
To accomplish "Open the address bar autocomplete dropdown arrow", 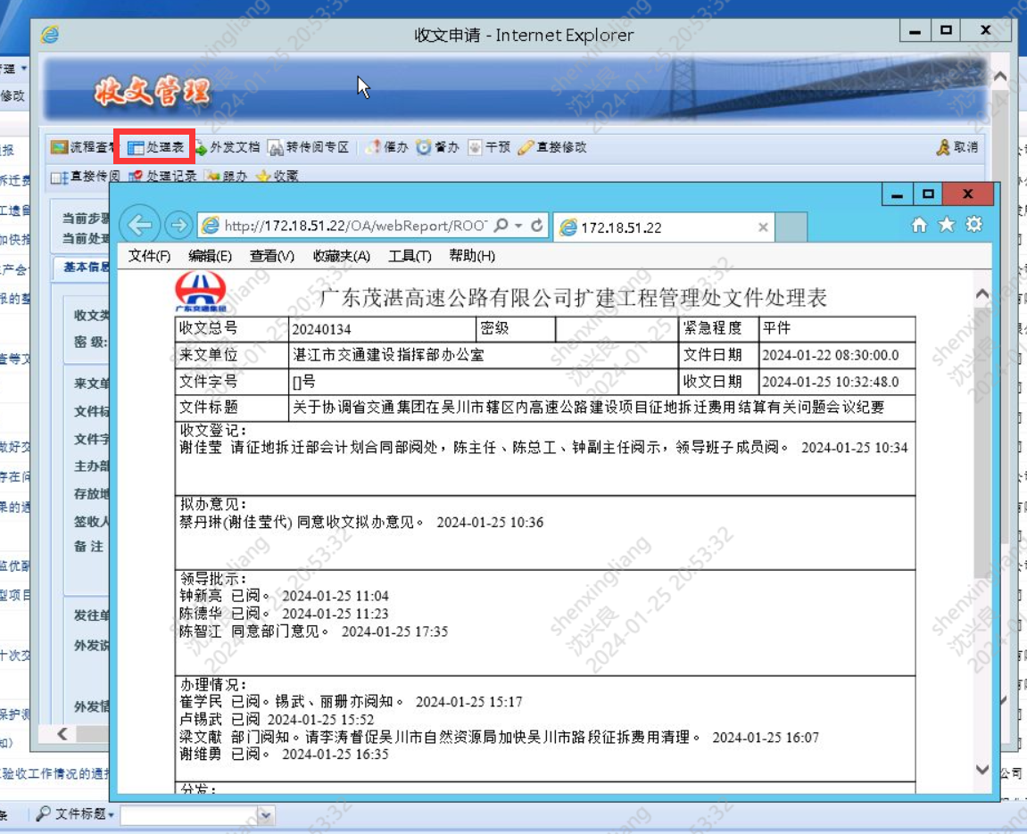I will 518,225.
